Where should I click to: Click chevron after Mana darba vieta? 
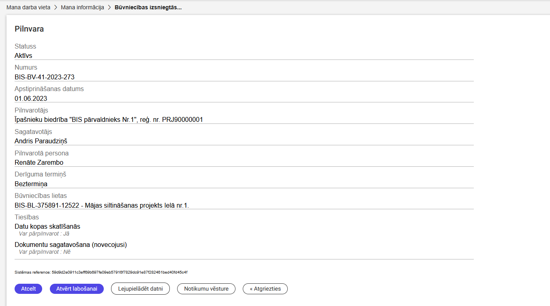click(x=56, y=7)
